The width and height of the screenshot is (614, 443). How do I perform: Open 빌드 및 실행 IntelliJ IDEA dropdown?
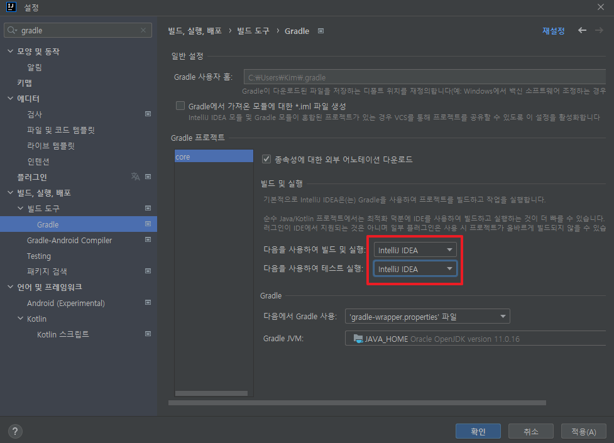pyautogui.click(x=415, y=250)
